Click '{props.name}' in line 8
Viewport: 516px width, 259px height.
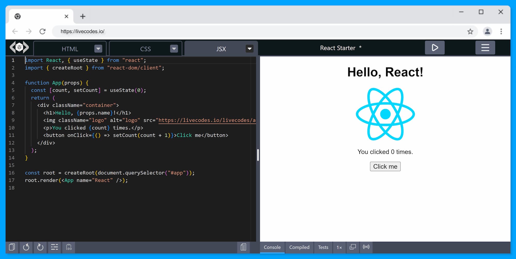click(95, 113)
